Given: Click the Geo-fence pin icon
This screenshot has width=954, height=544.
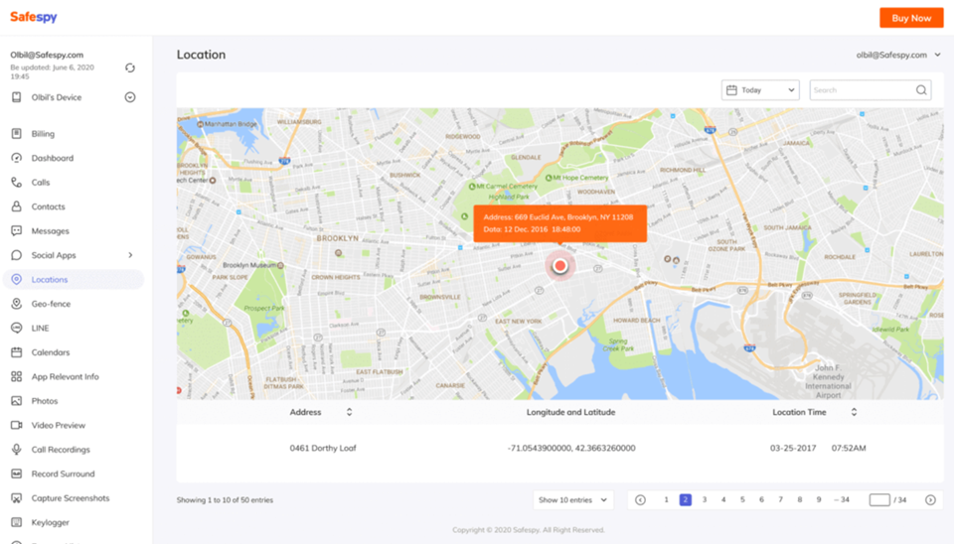Looking at the screenshot, I should pos(17,304).
